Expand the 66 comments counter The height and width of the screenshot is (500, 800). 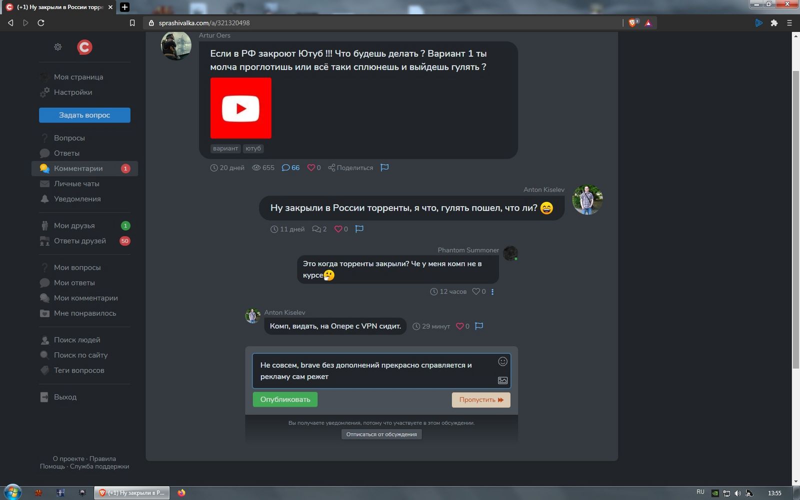[290, 167]
